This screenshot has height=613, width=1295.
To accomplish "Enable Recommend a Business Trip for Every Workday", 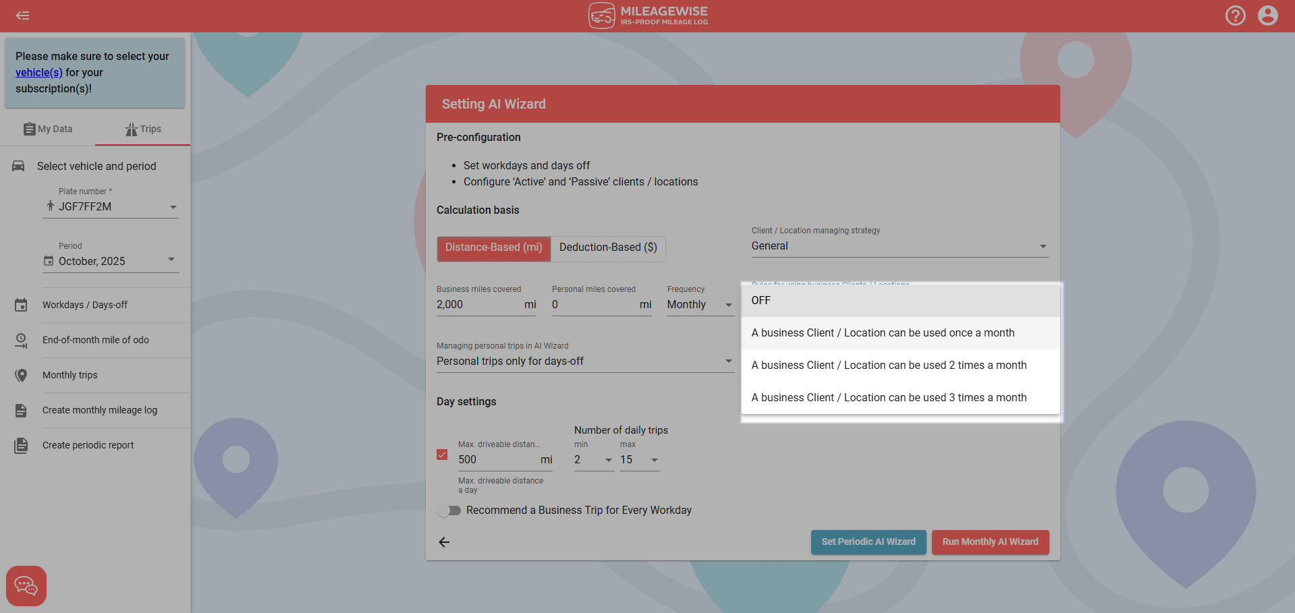I will tap(449, 510).
